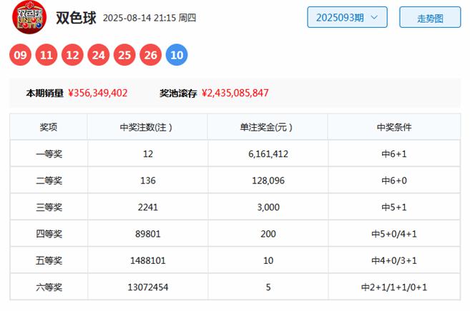Viewport: 470px width, 311px height.
Task: Click red ball number 26
Action: (x=151, y=54)
